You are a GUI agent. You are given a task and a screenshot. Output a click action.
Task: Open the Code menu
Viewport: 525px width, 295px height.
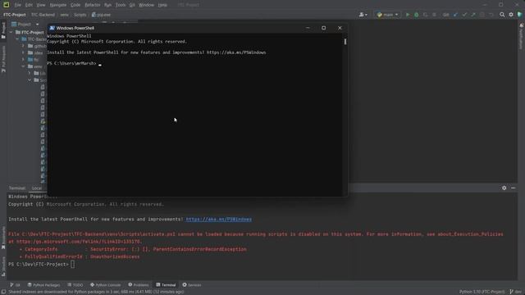[x=75, y=5]
